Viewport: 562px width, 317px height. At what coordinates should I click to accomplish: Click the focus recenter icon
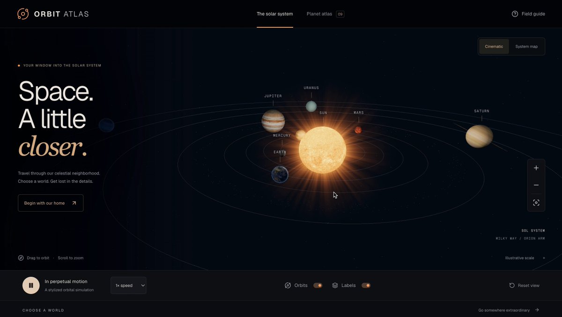tap(536, 203)
